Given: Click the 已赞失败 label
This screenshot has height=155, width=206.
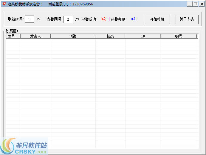Looking at the screenshot, I should click(119, 19).
